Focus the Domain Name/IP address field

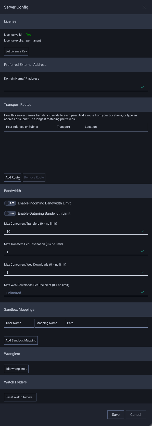coord(76,87)
